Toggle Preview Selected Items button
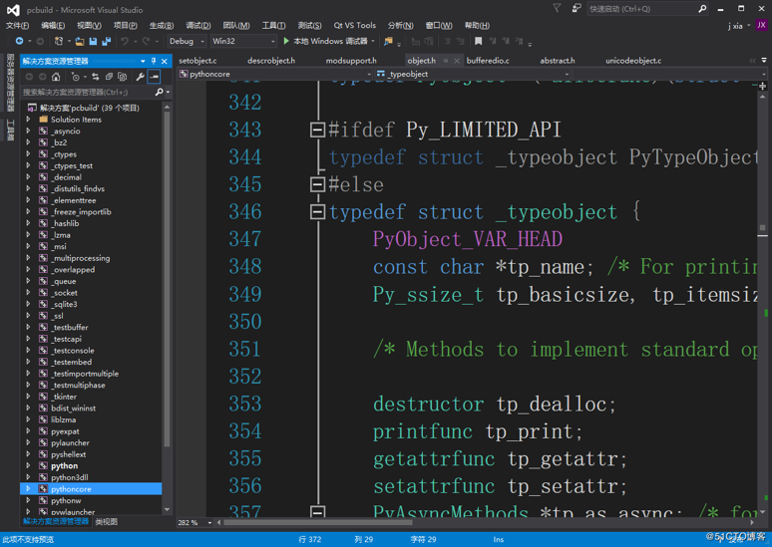The width and height of the screenshot is (772, 547). (x=155, y=77)
